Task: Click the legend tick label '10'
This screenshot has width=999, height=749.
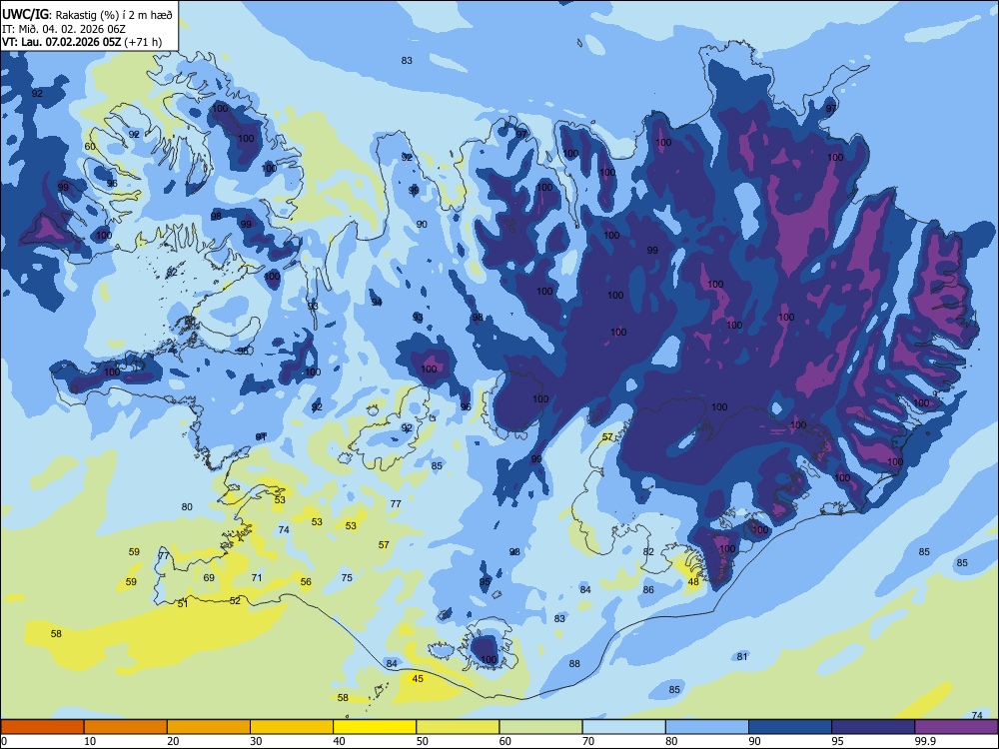Action: (x=90, y=741)
